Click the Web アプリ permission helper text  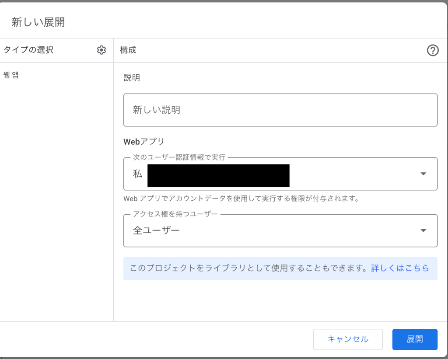(x=241, y=199)
